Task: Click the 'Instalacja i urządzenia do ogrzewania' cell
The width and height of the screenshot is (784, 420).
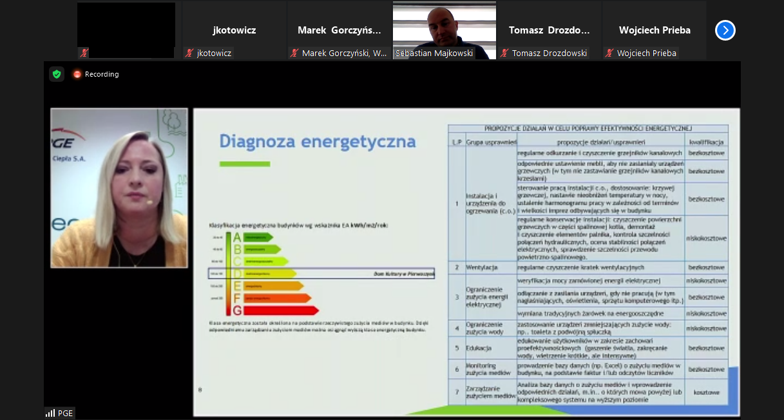Action: [491, 204]
